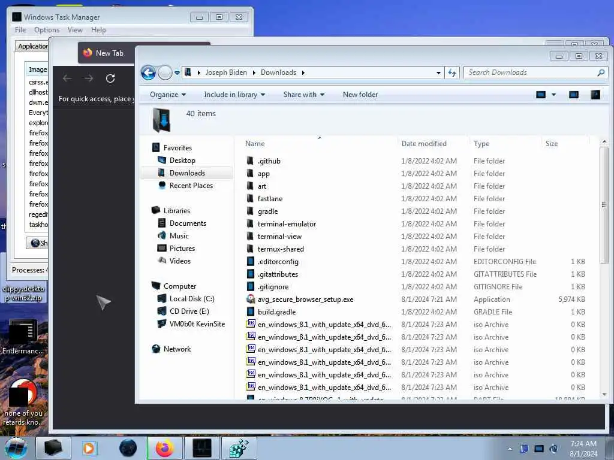Select avg_secure_browser_setup.exe icon

pyautogui.click(x=251, y=299)
